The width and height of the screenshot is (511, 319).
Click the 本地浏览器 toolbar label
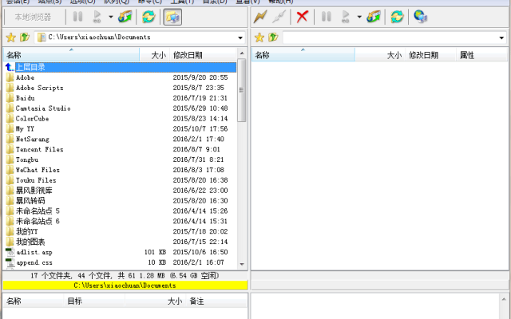point(33,17)
